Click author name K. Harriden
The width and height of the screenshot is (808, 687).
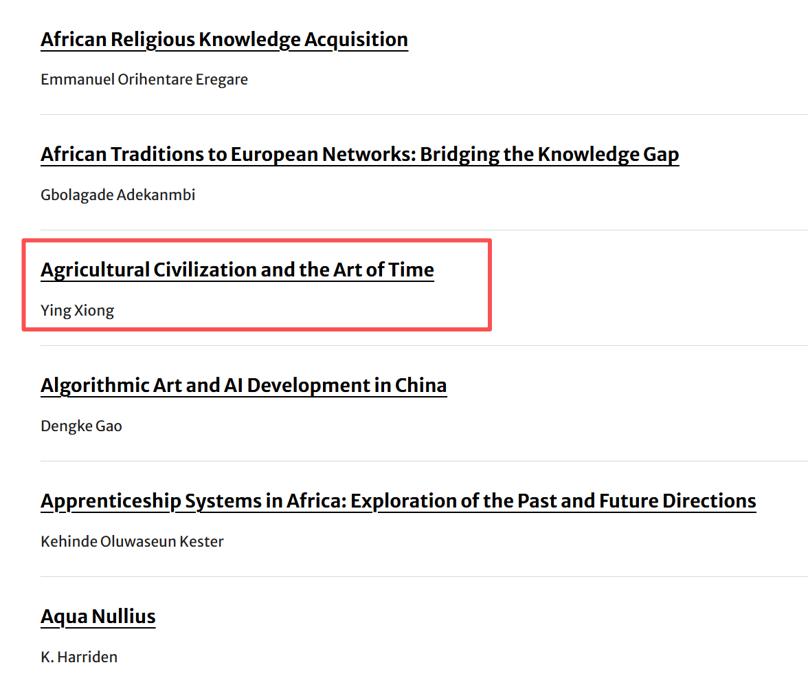click(x=79, y=657)
